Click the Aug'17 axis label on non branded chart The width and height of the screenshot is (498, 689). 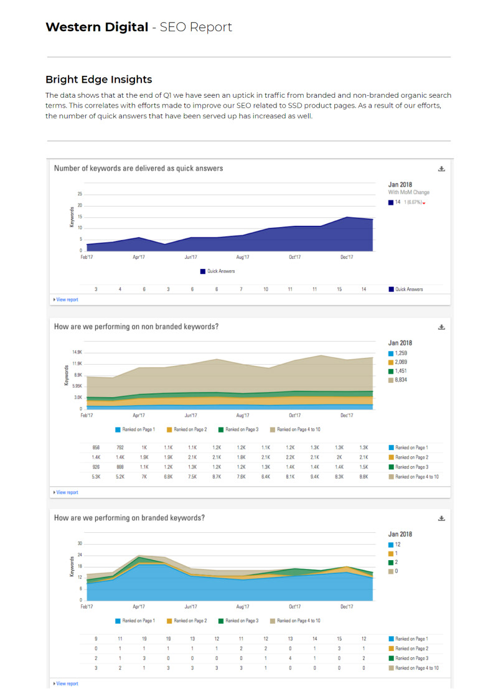click(x=243, y=416)
